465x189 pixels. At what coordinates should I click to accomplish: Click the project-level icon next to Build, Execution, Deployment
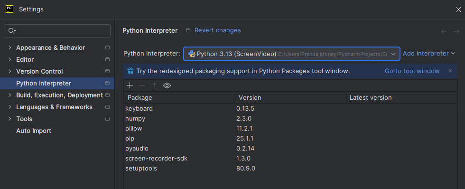pos(107,95)
